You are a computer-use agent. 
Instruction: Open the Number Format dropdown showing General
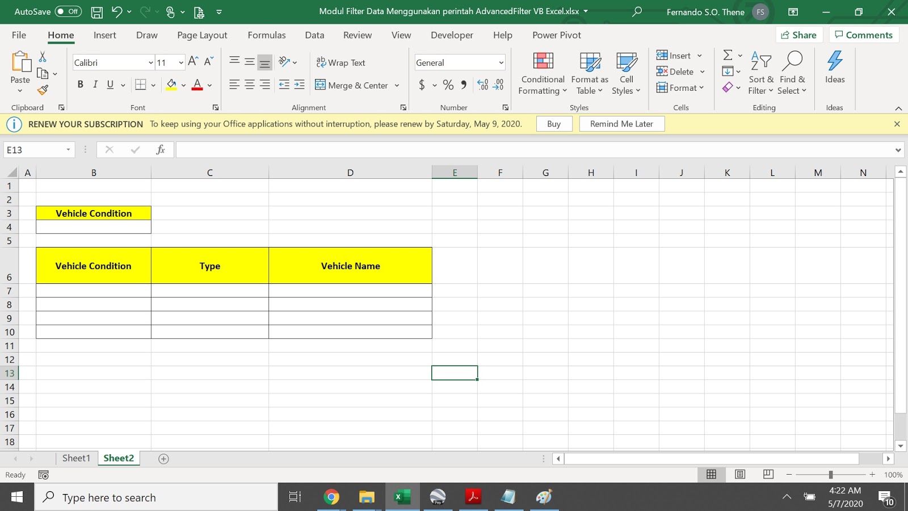pyautogui.click(x=501, y=62)
